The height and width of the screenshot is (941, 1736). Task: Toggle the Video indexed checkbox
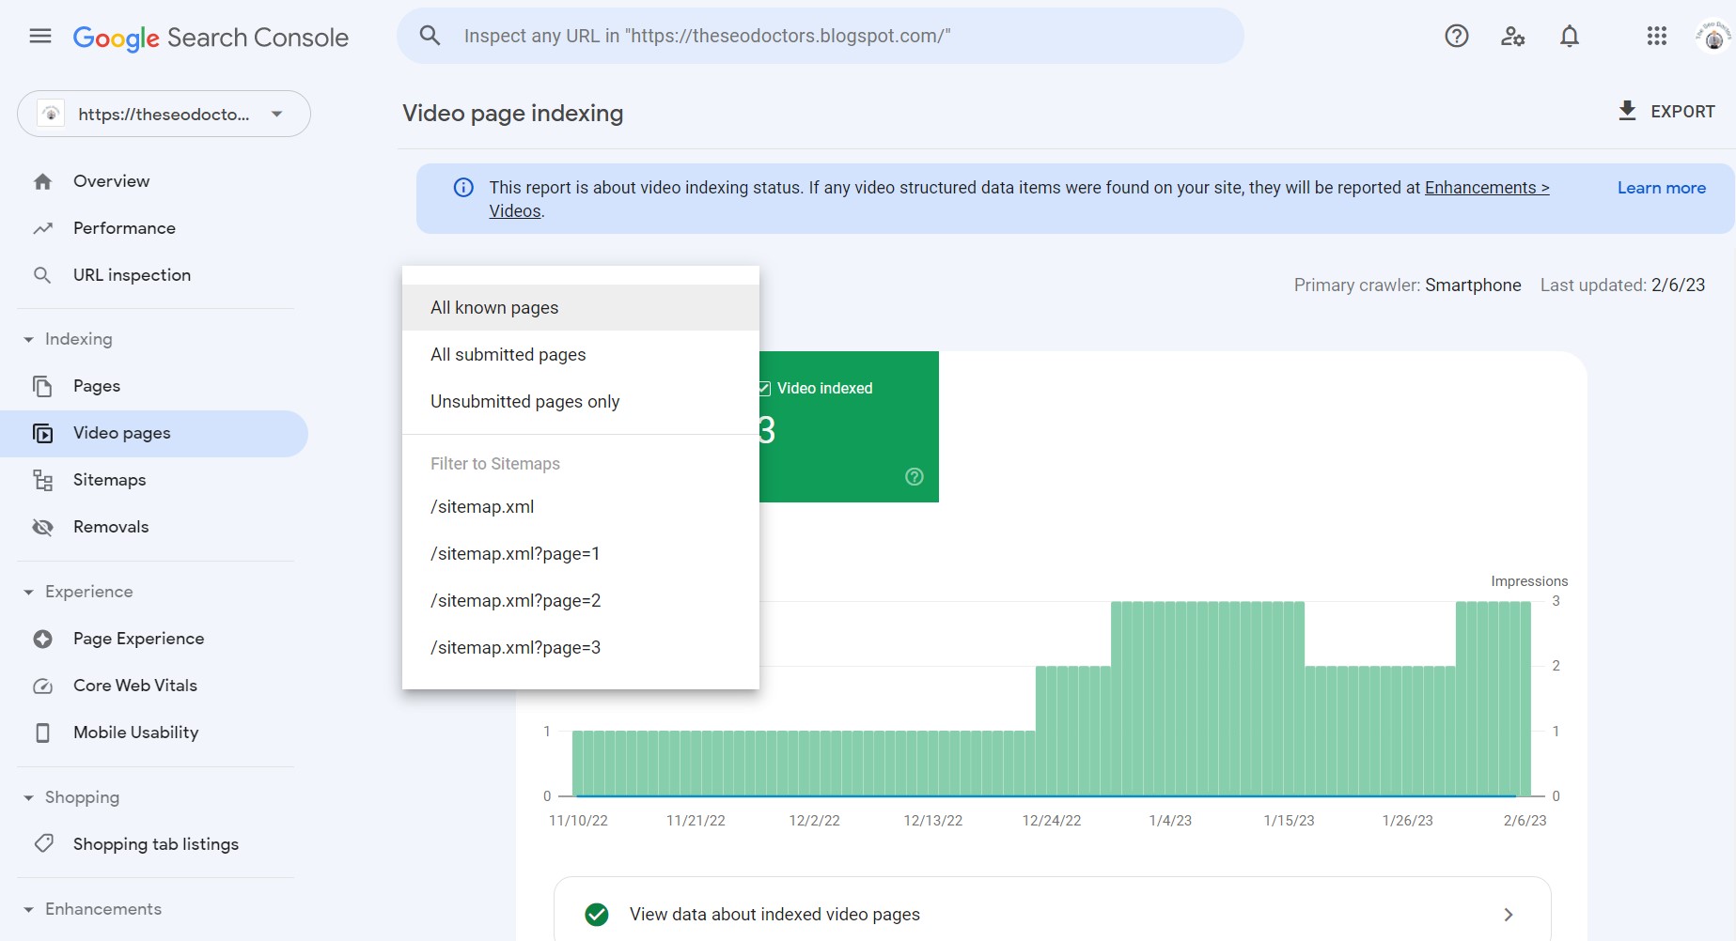tap(764, 389)
